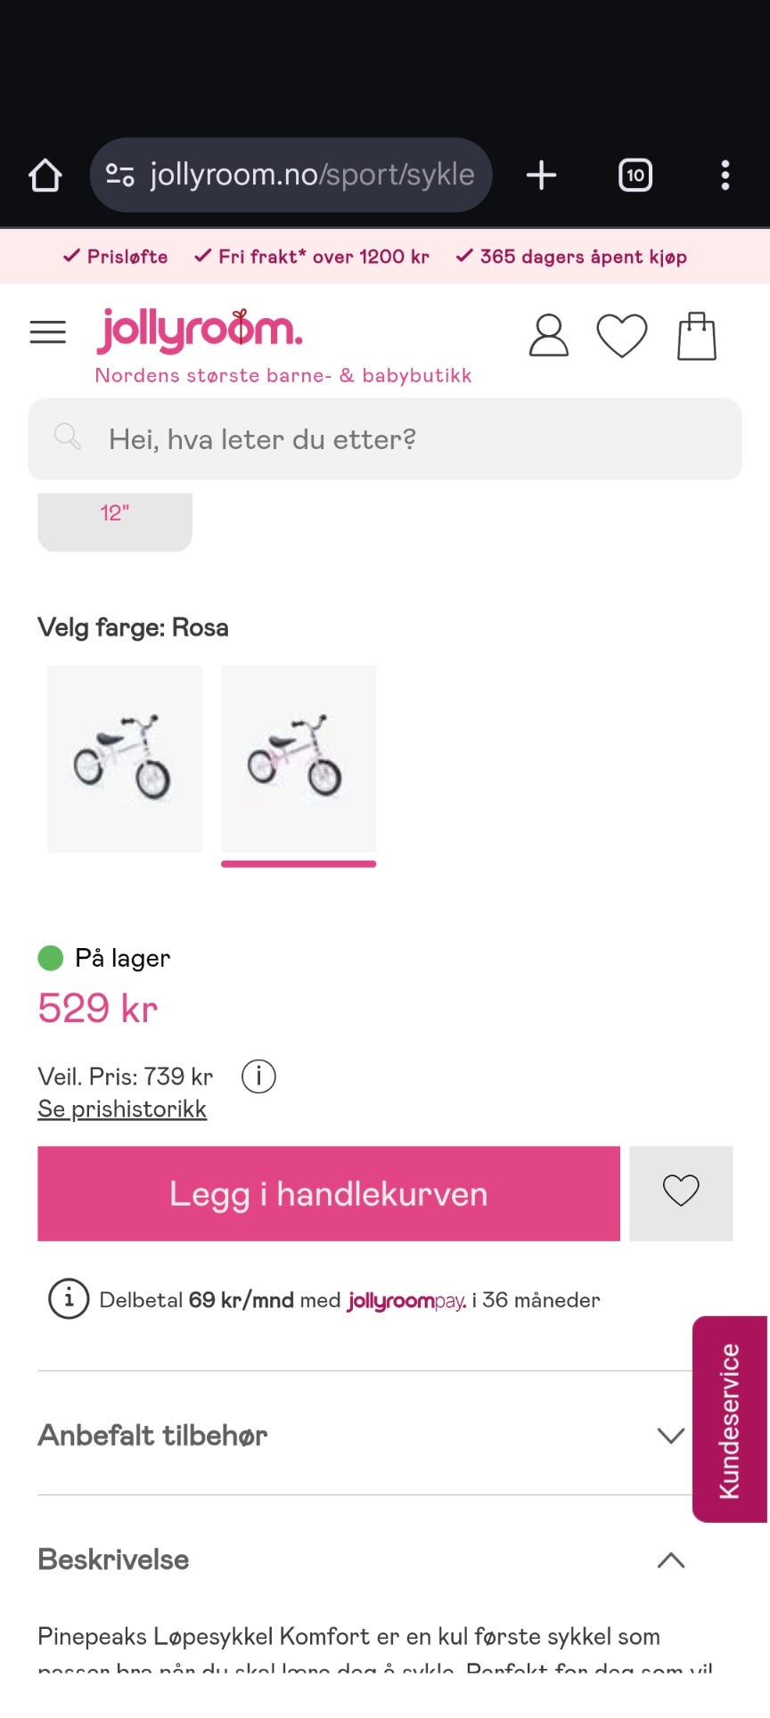Open the user account icon
This screenshot has width=770, height=1718.
(549, 336)
